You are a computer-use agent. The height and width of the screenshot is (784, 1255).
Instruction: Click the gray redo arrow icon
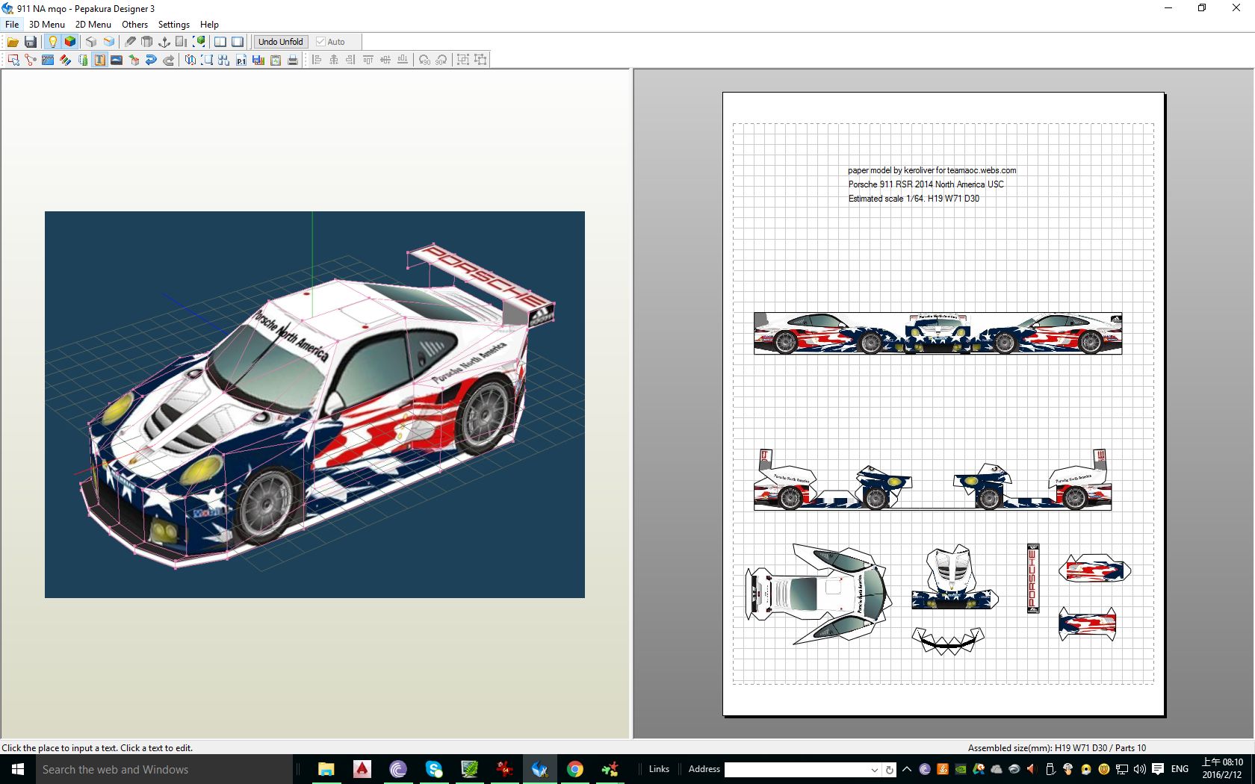[x=169, y=60]
